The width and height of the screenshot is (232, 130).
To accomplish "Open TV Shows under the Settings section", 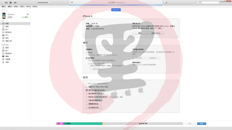I will pyautogui.click(x=15, y=32).
